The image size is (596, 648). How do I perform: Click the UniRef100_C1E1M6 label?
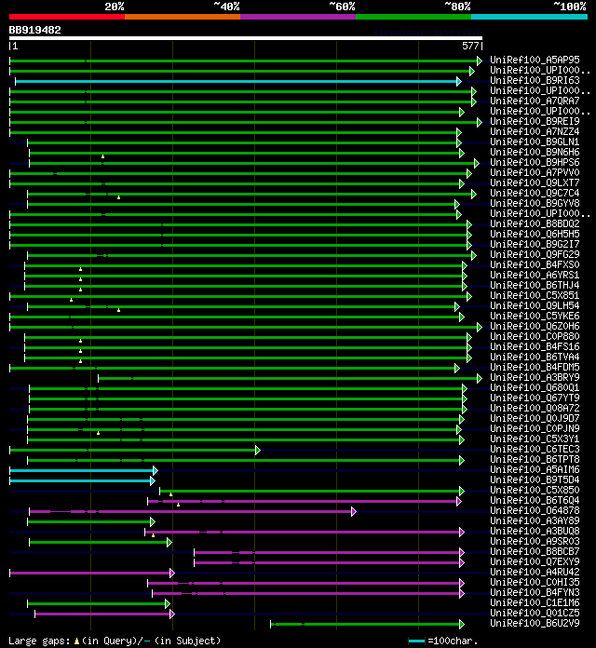pos(535,602)
